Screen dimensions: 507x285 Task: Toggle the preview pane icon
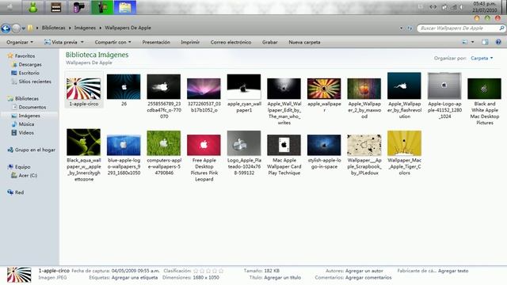[485, 42]
